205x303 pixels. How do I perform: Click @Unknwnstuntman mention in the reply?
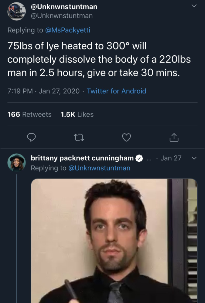tap(99, 168)
